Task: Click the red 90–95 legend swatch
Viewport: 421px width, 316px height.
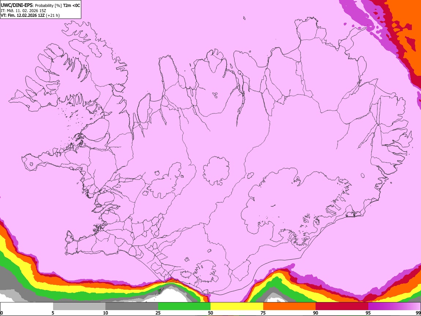Action: click(342, 306)
